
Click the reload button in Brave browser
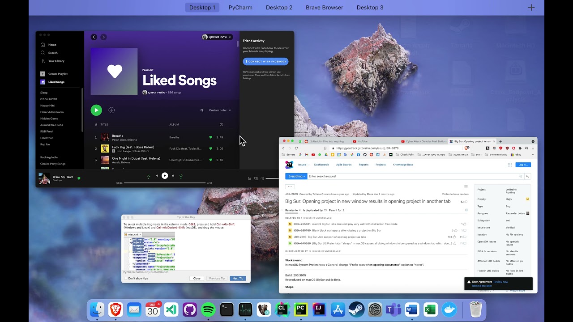pos(296,148)
